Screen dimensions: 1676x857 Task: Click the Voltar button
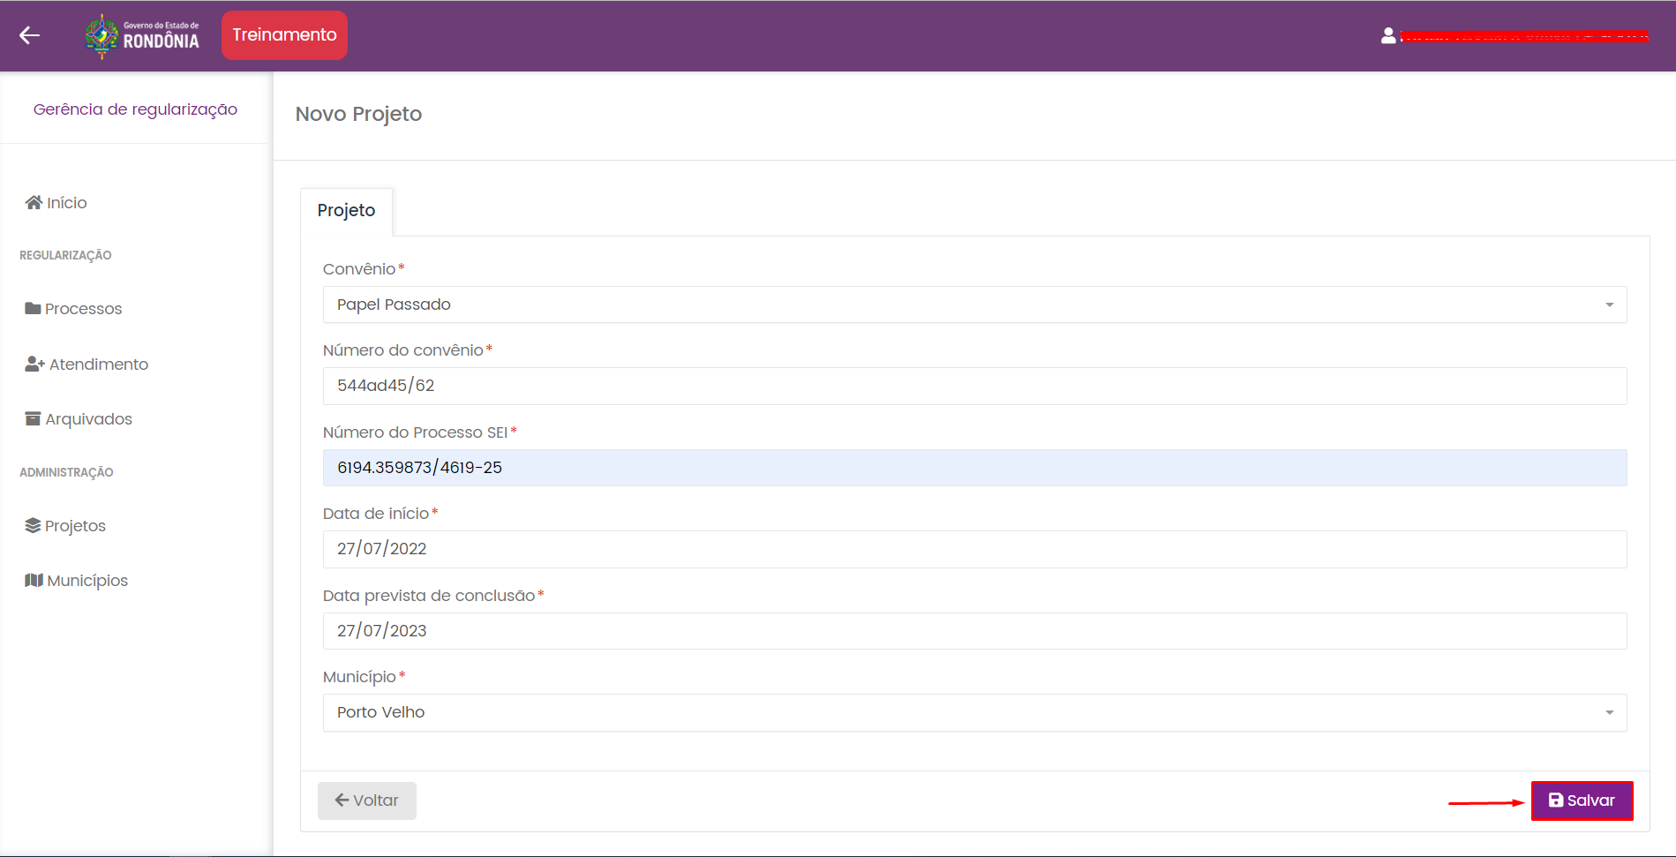pos(367,801)
